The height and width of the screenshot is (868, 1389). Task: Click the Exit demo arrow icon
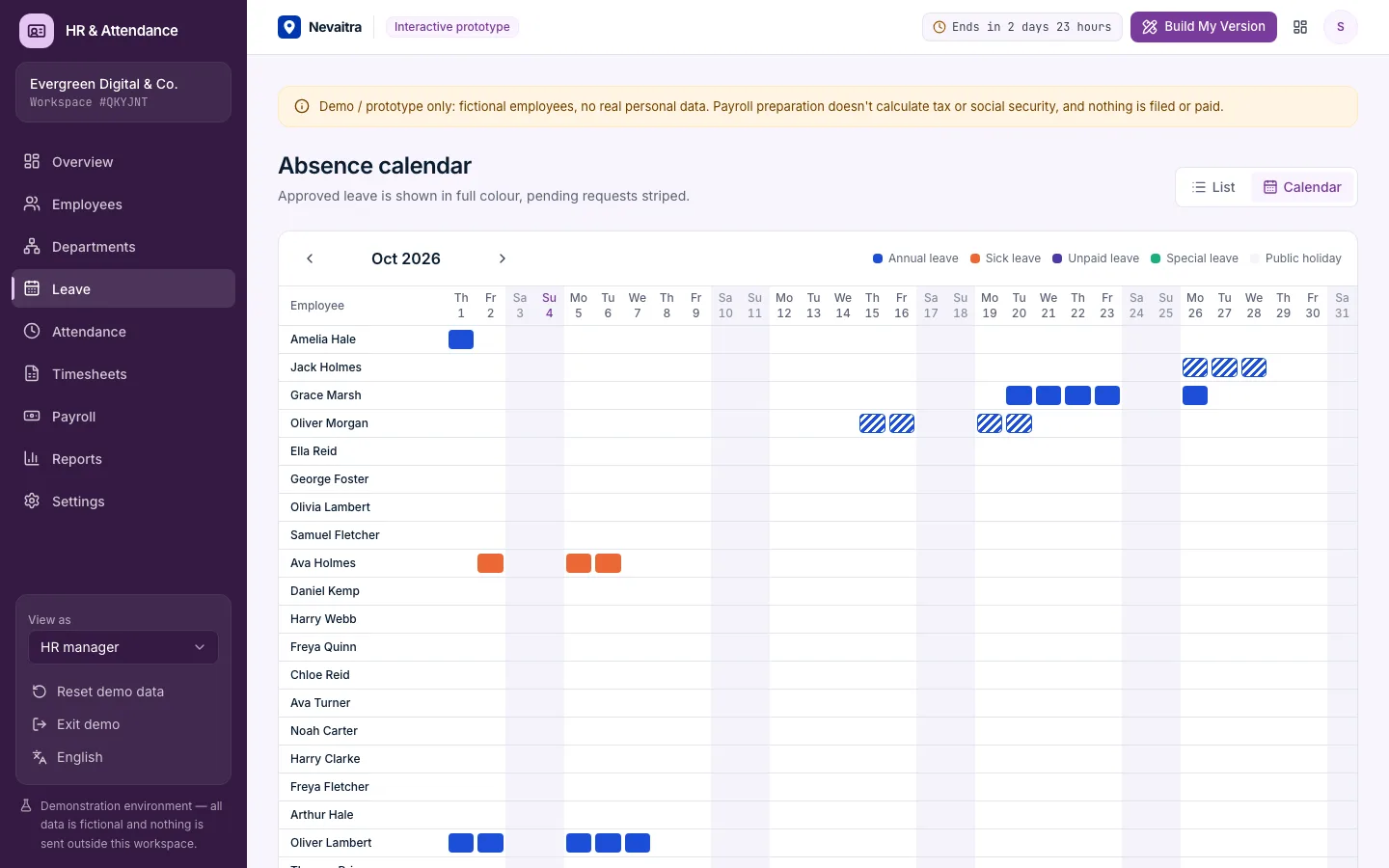point(40,724)
